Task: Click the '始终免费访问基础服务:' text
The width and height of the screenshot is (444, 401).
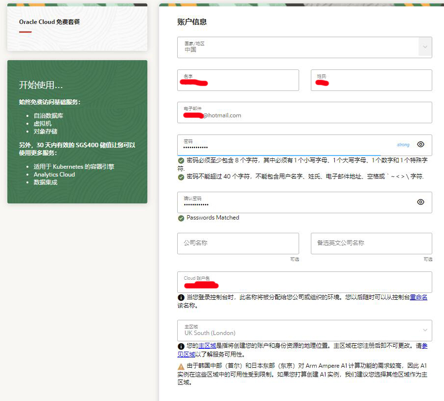Action: tap(49, 102)
